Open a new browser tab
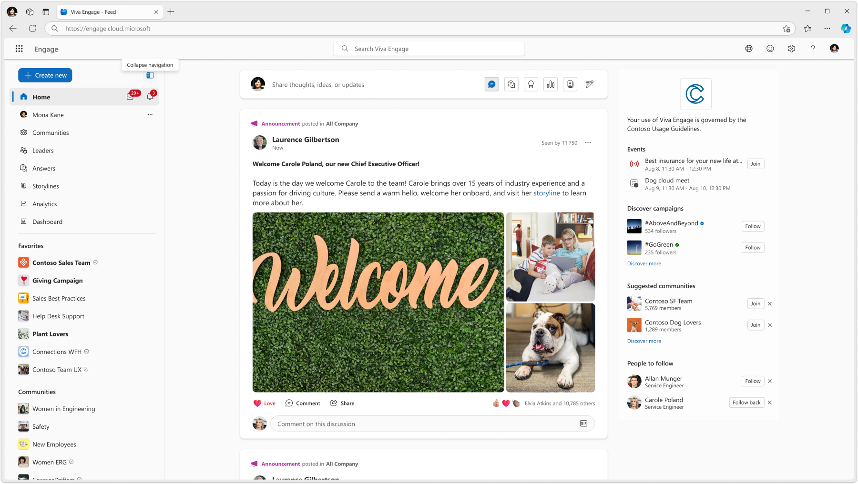 coord(171,12)
